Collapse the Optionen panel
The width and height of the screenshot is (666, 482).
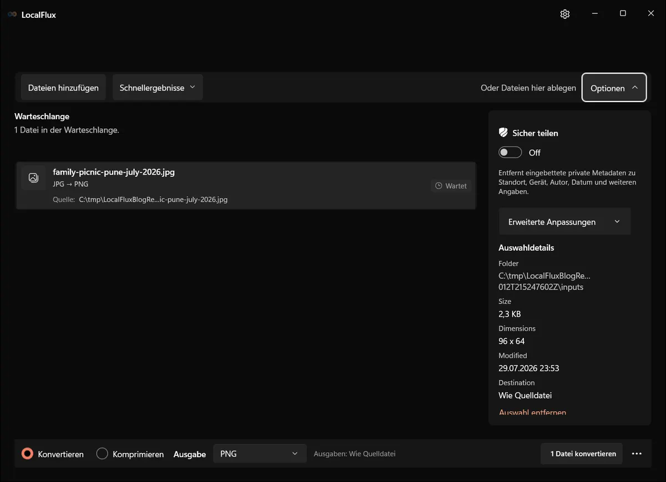coord(614,88)
